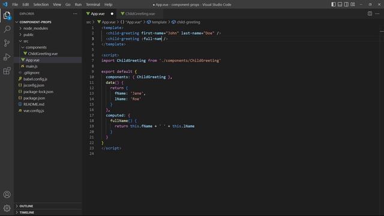The height and width of the screenshot is (216, 384).
Task: Open the View menu
Action: pyautogui.click(x=57, y=4)
